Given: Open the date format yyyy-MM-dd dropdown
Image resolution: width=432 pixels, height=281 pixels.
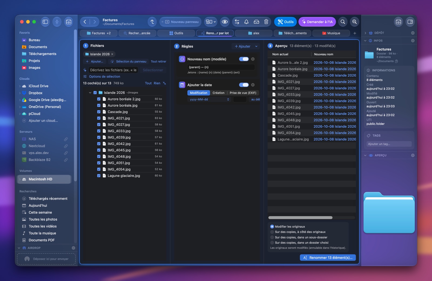Looking at the screenshot, I should pyautogui.click(x=210, y=99).
